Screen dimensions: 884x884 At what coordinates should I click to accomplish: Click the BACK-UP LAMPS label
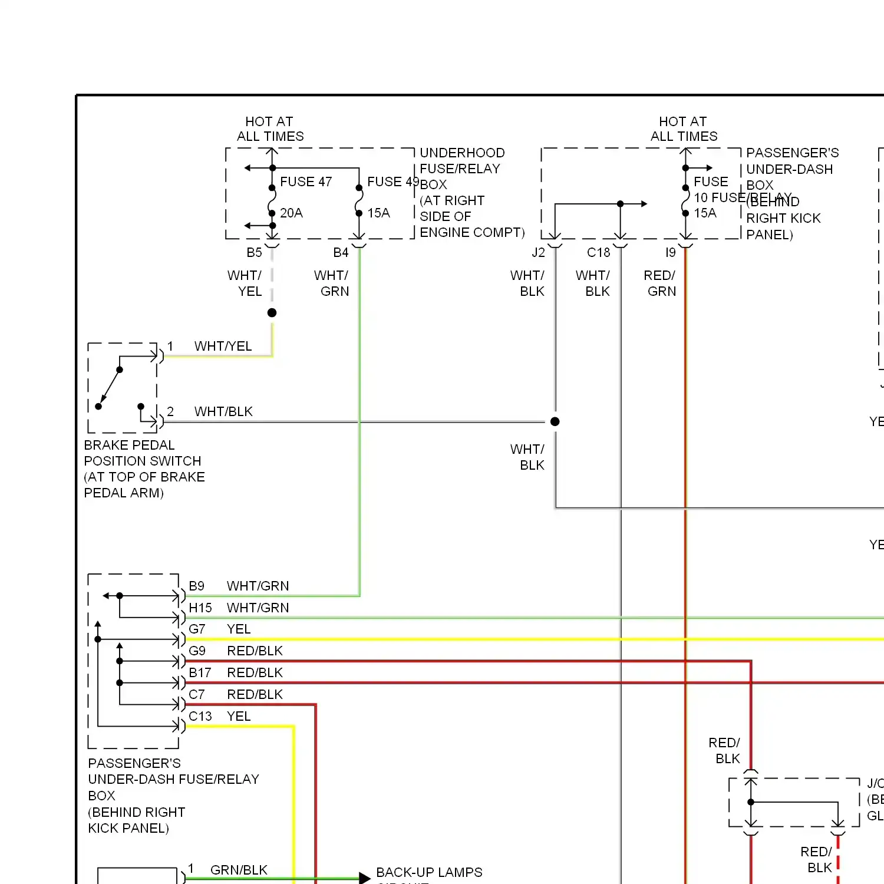point(429,872)
